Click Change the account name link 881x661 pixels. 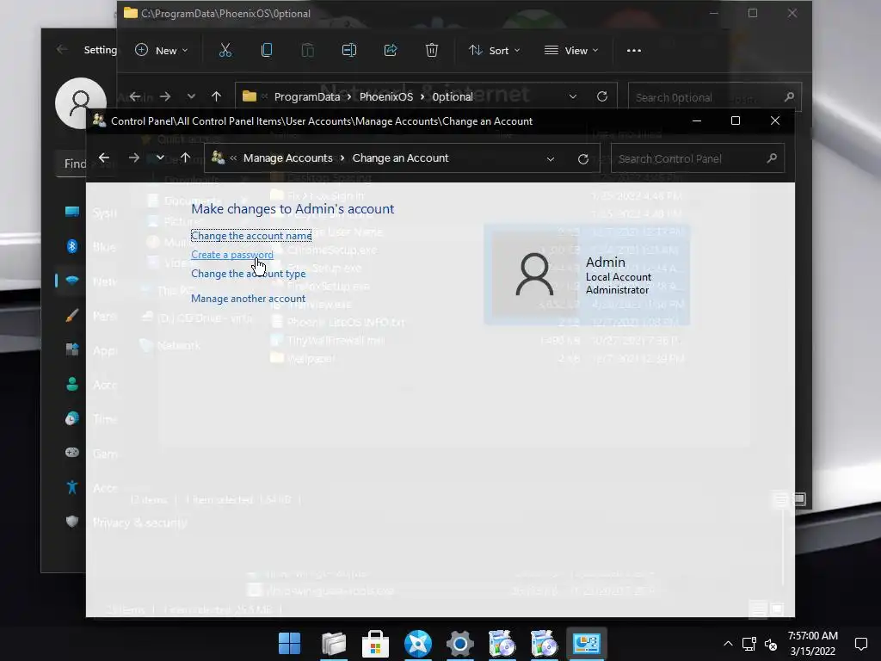(251, 236)
